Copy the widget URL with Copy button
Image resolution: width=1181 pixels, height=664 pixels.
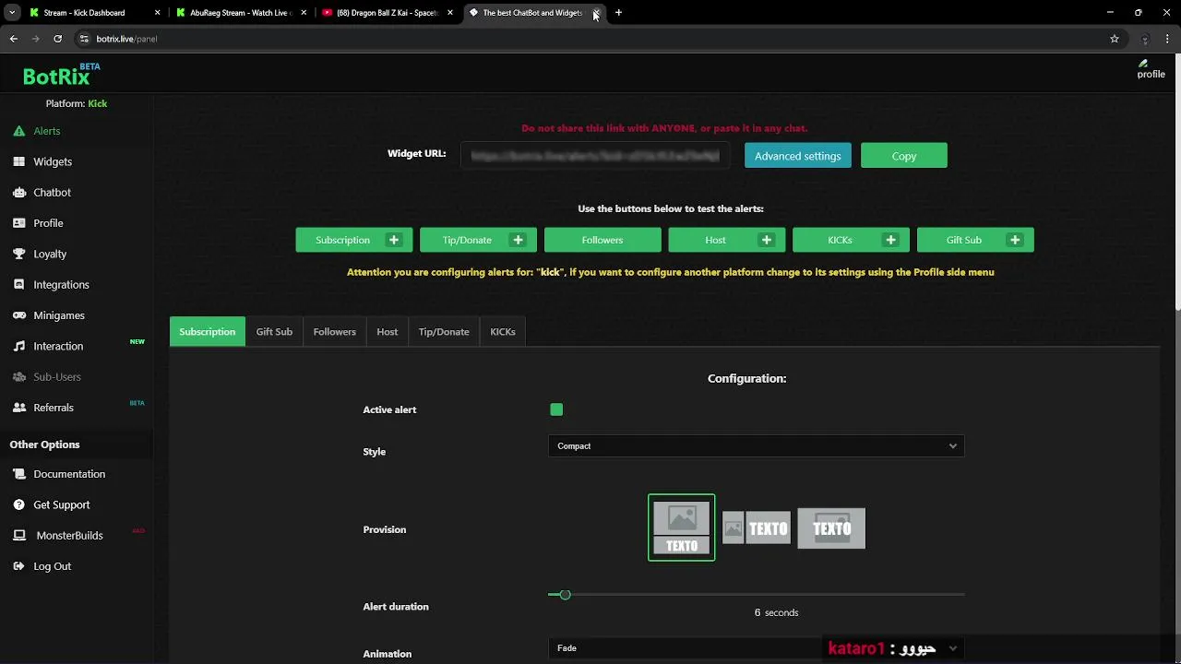(904, 156)
